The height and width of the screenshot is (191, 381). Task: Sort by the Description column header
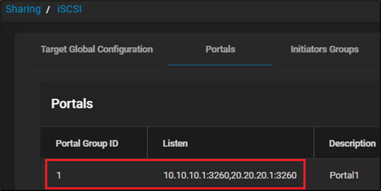(x=352, y=144)
